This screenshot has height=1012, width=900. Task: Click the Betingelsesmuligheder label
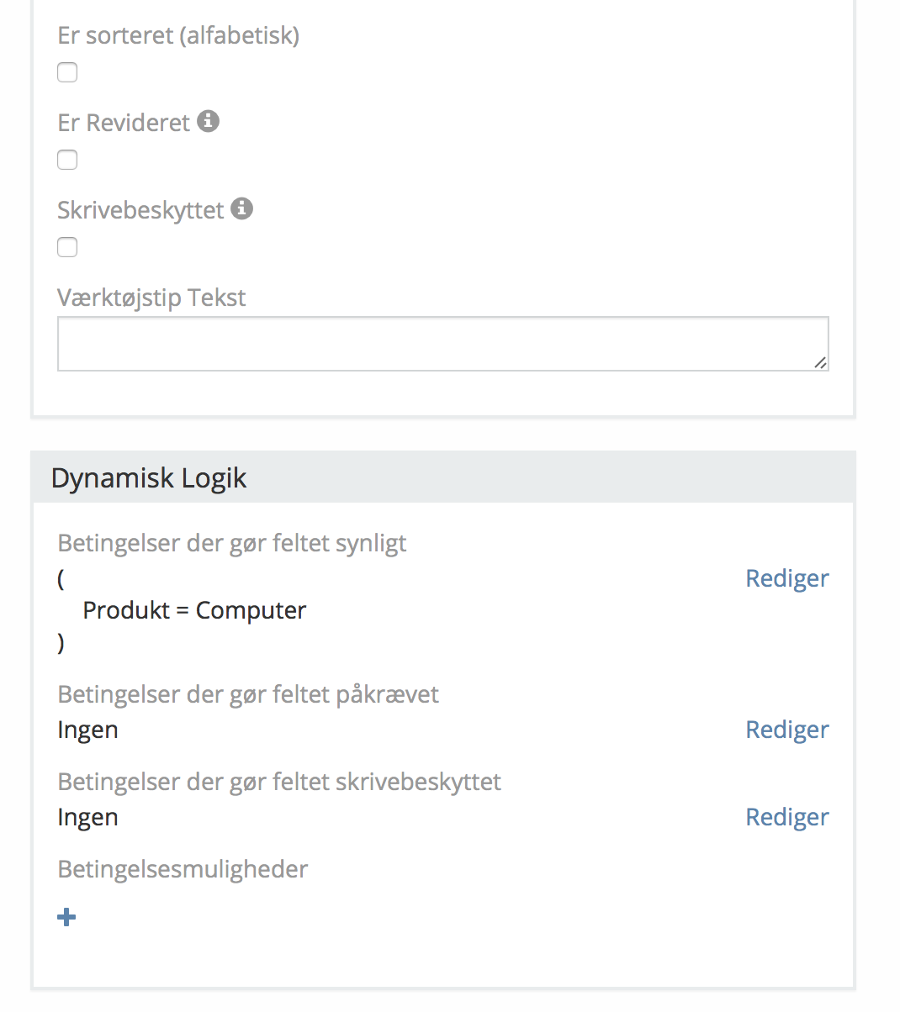coord(183,869)
